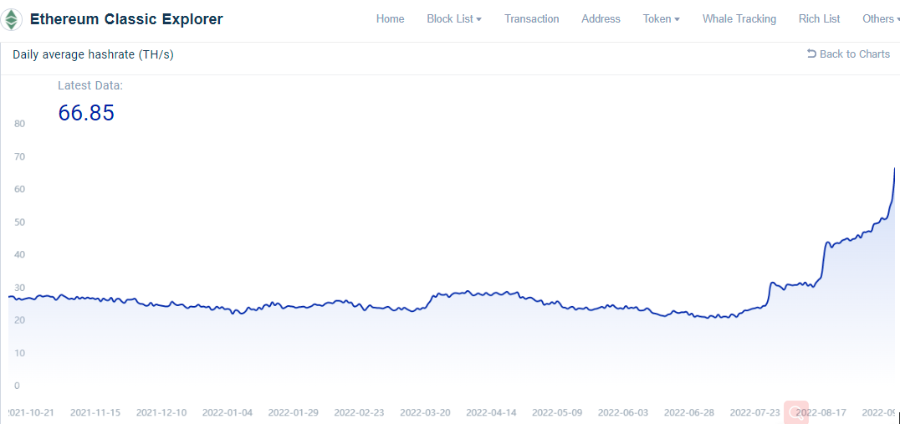Open the Transaction page
Image resolution: width=900 pixels, height=424 pixels.
coord(531,18)
